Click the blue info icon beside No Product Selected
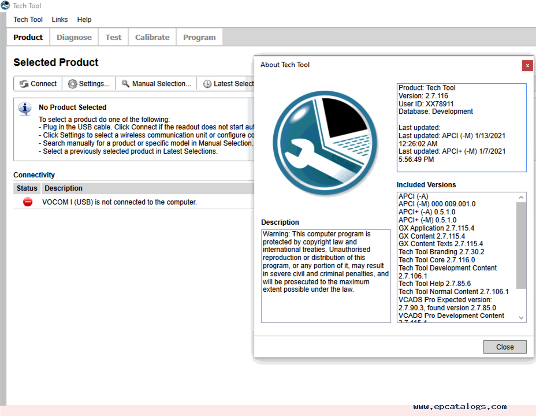536x416 pixels. (25, 108)
